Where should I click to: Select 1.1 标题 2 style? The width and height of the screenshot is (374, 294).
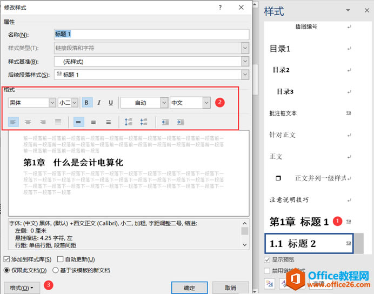pyautogui.click(x=309, y=243)
